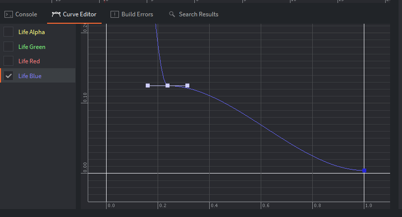Select the Life Alpha curve label

[x=32, y=32]
